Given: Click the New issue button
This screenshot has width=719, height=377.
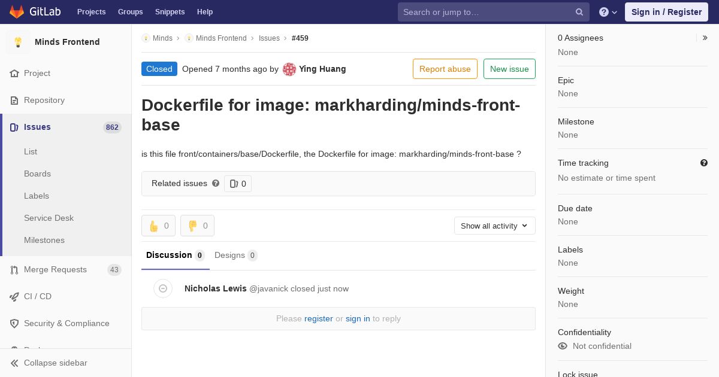Looking at the screenshot, I should 509,69.
